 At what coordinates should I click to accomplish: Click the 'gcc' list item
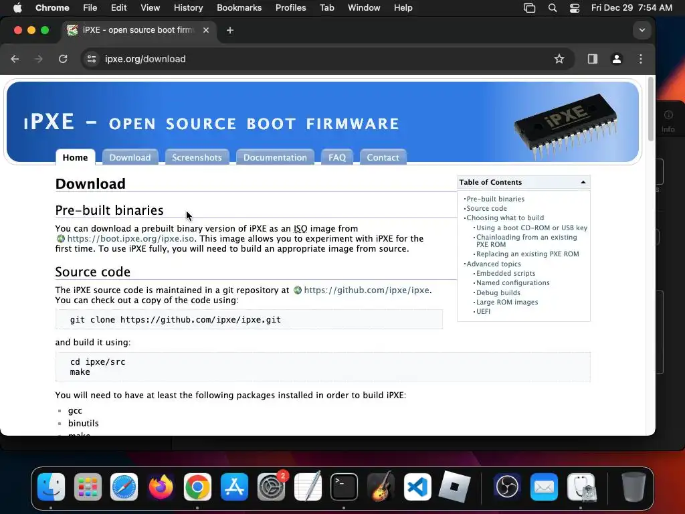point(75,410)
